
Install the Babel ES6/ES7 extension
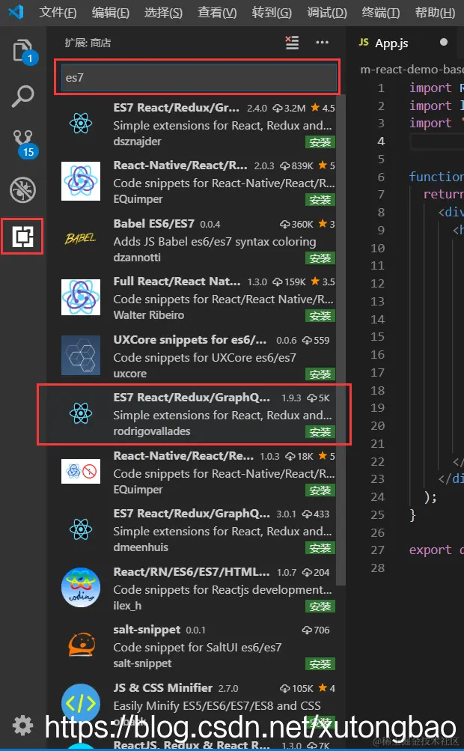click(x=320, y=258)
